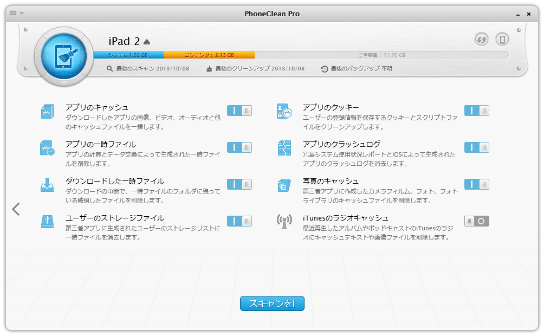The height and width of the screenshot is (336, 544).
Task: Click the 写真のキャッシュ photo icon
Action: pyautogui.click(x=284, y=185)
